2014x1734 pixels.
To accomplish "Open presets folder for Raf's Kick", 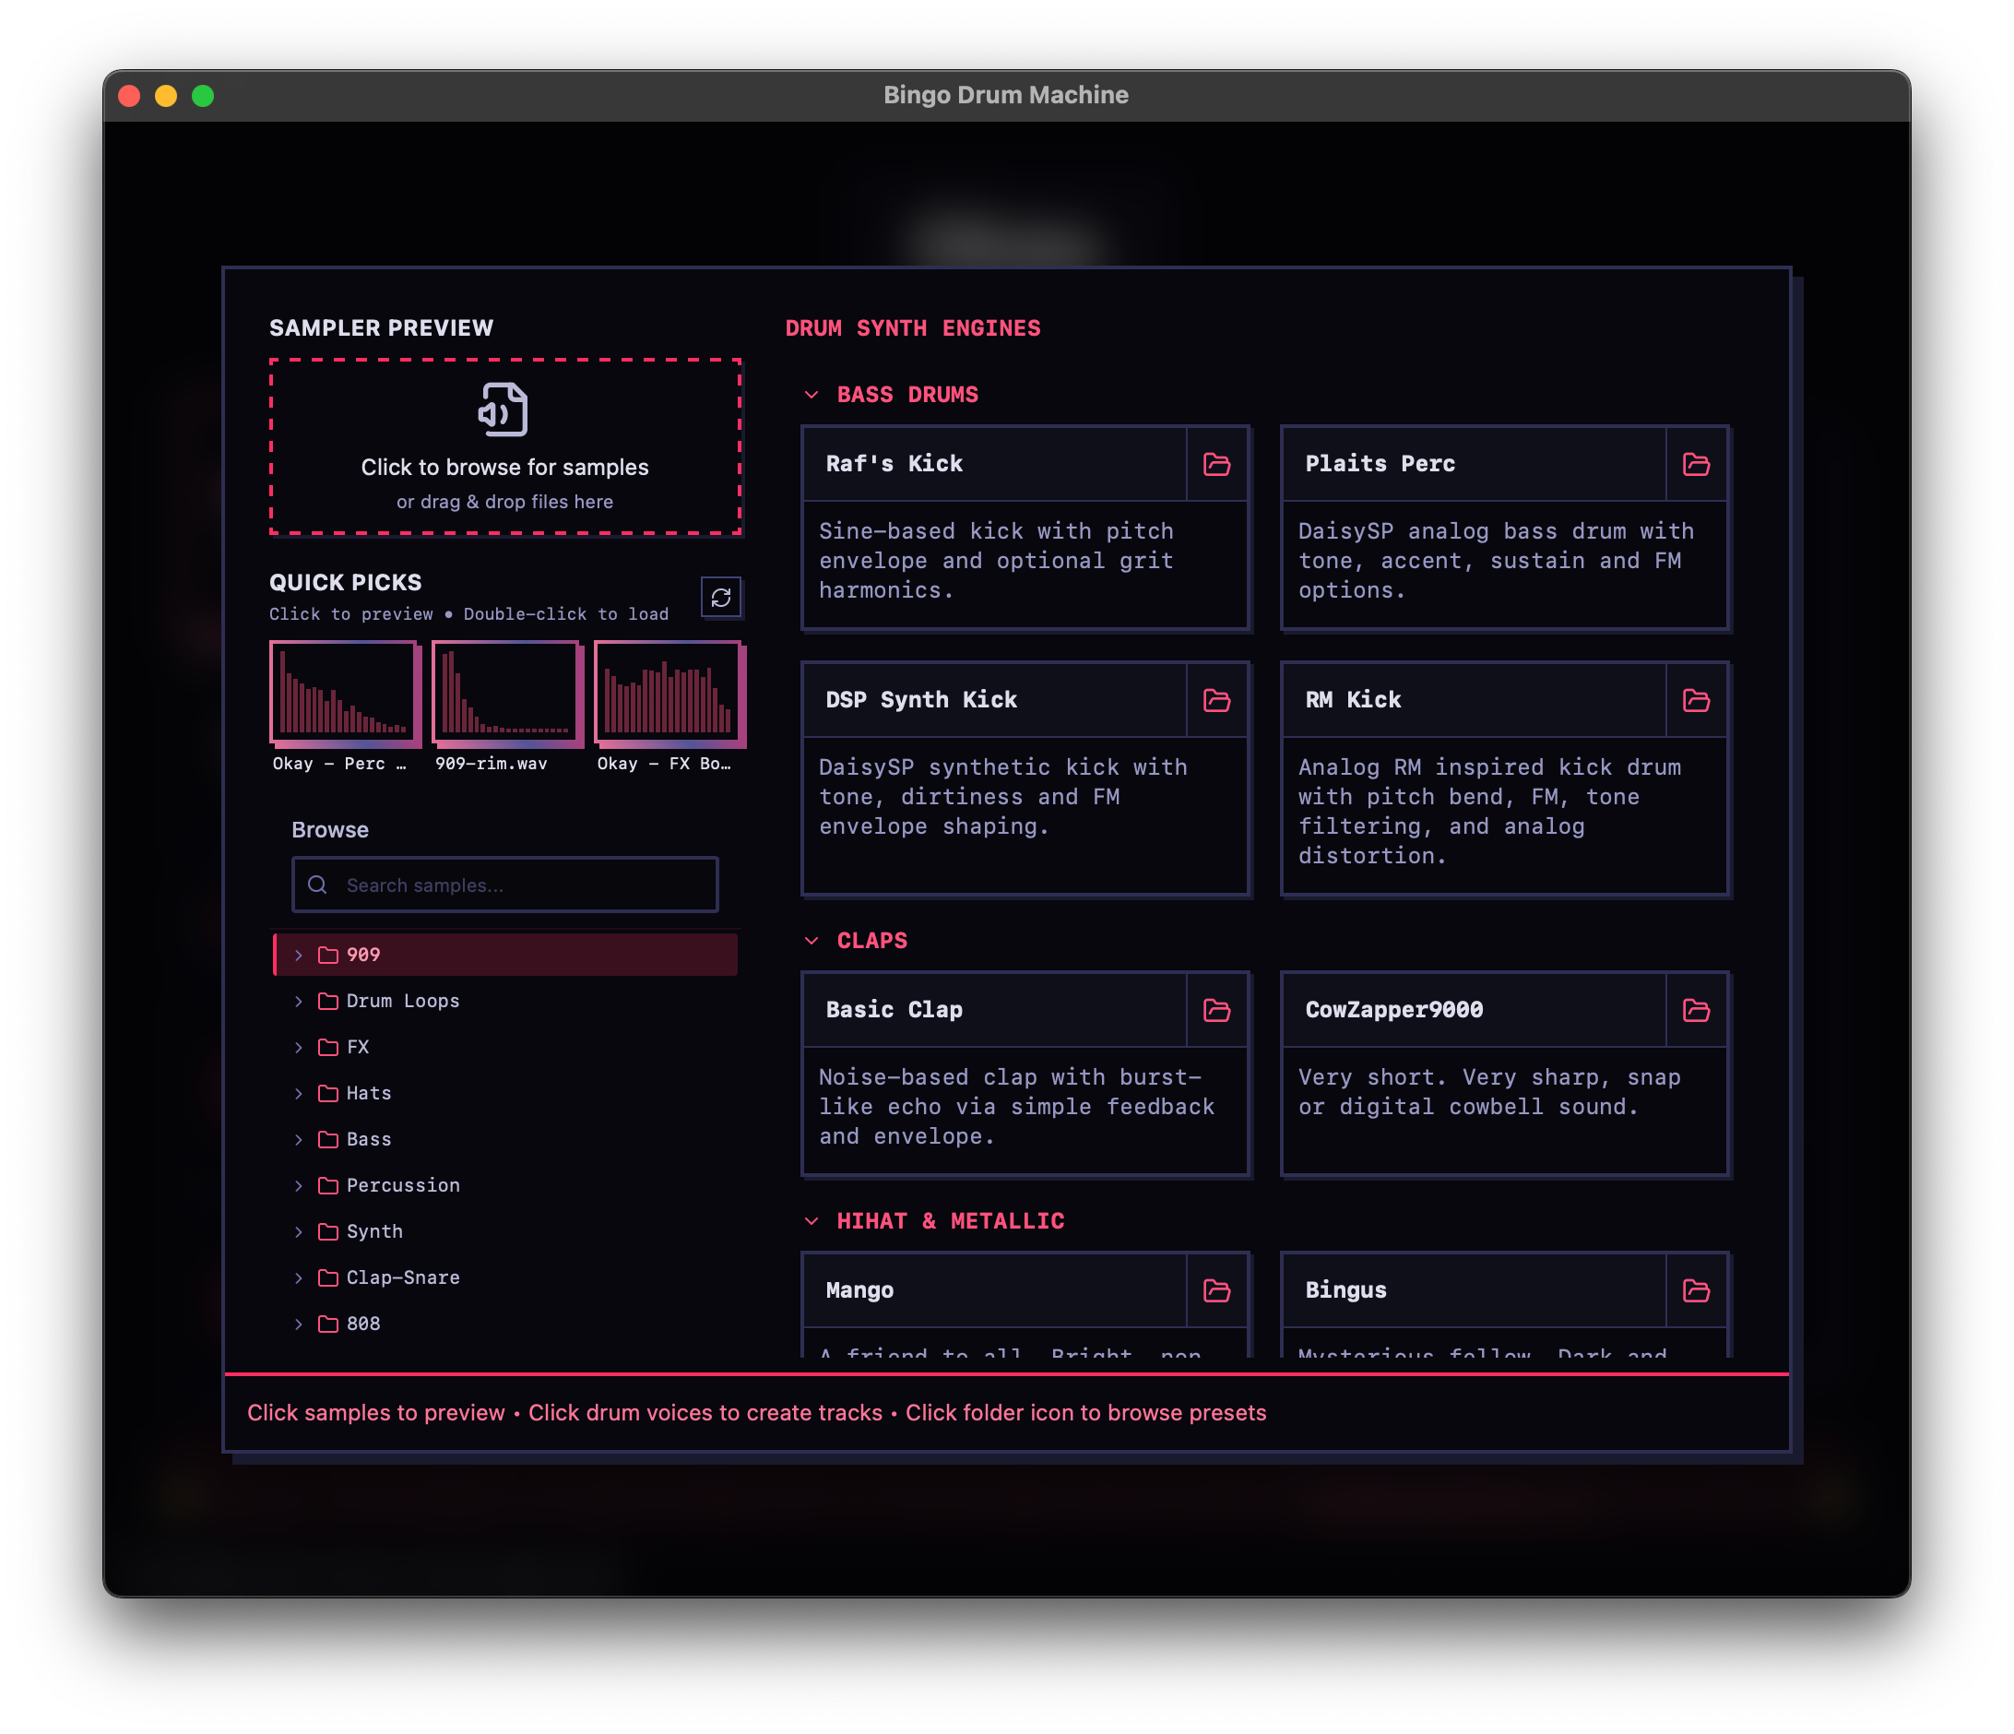I will pos(1216,465).
